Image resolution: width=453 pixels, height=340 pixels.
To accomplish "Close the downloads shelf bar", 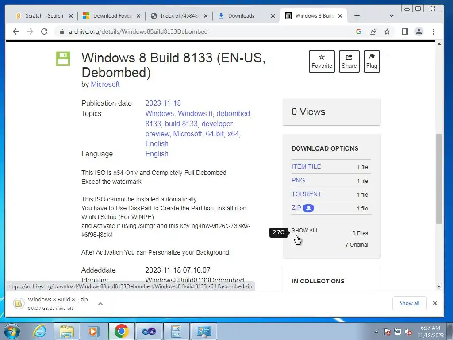I will tap(434, 303).
